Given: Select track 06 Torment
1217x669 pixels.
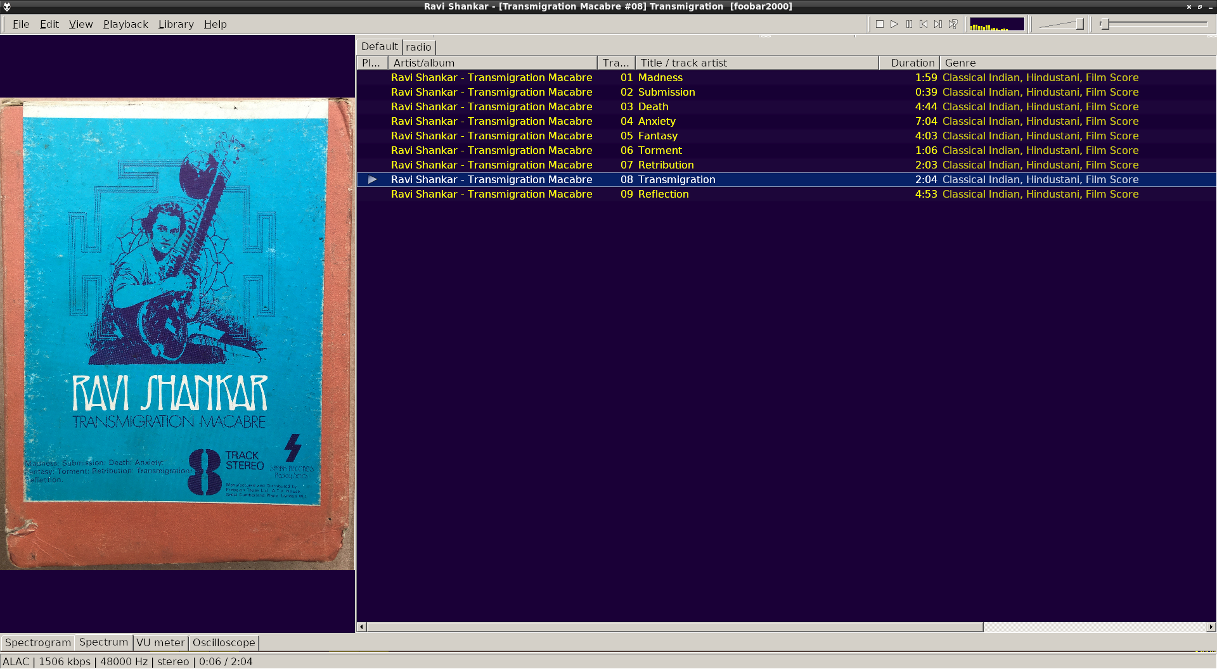Looking at the screenshot, I should point(786,150).
